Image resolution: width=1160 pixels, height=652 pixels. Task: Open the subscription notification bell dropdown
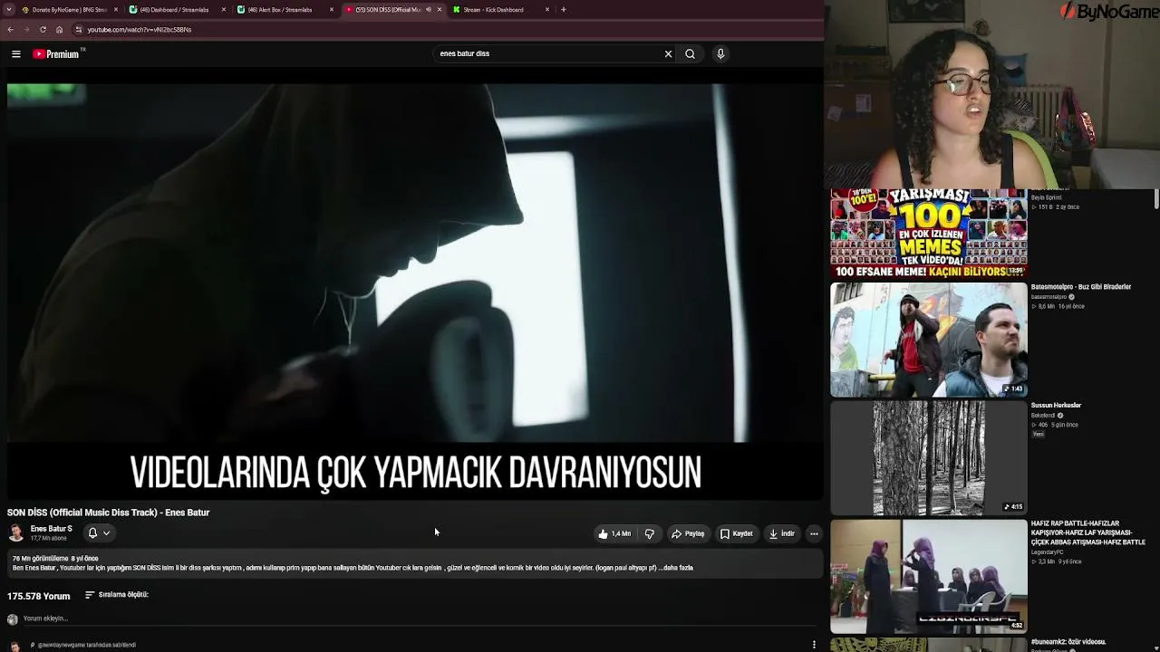pyautogui.click(x=99, y=533)
